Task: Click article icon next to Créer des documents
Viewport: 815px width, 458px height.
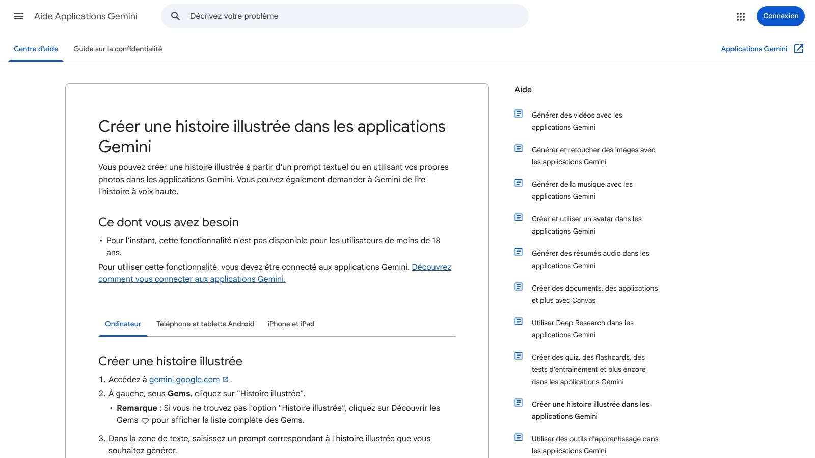Action: pos(519,287)
